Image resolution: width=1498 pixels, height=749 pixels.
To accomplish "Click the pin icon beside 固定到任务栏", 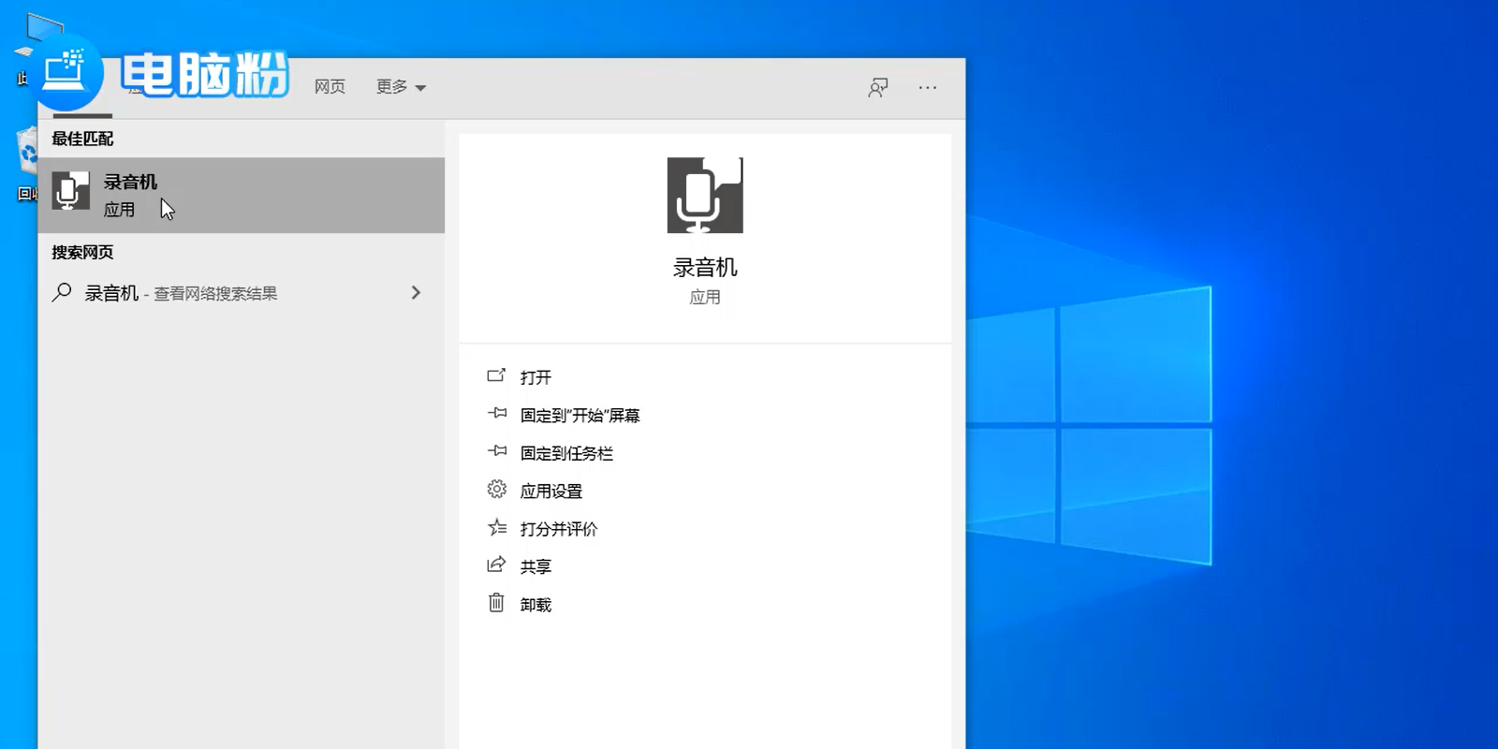I will click(496, 451).
